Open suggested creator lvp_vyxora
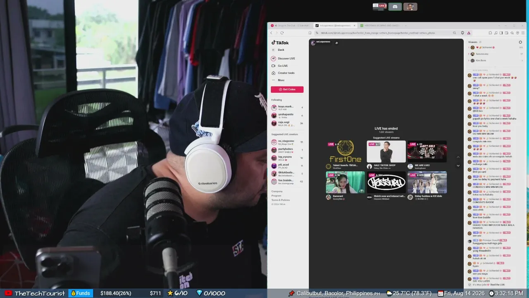This screenshot has height=298, width=529. [287, 158]
